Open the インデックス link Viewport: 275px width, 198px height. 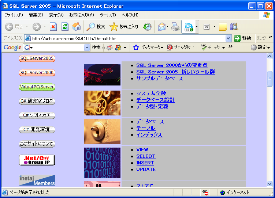pyautogui.click(x=149, y=135)
